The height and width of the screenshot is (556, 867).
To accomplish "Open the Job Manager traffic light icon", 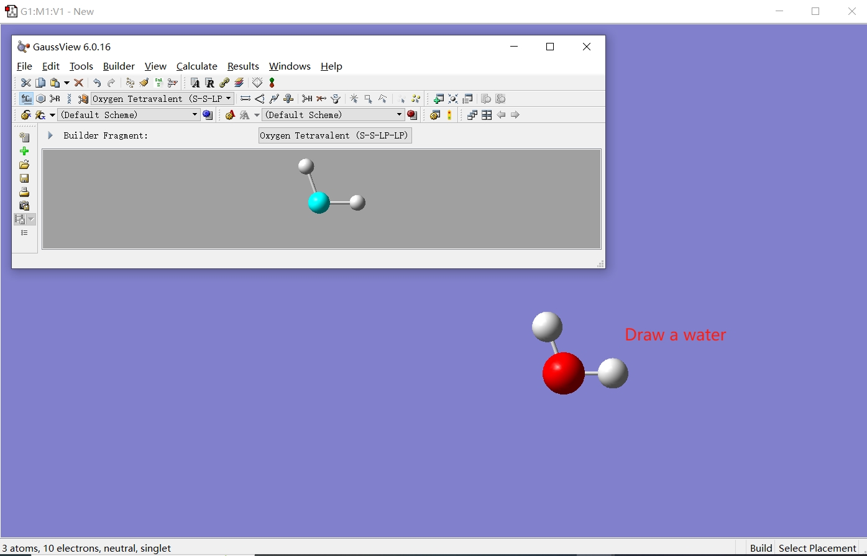I will pos(449,115).
